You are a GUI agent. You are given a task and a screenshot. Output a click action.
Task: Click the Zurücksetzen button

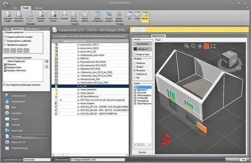pos(142,43)
